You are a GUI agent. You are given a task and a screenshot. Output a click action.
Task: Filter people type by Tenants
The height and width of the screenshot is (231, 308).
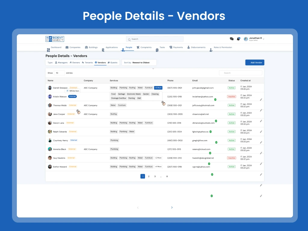click(x=87, y=63)
